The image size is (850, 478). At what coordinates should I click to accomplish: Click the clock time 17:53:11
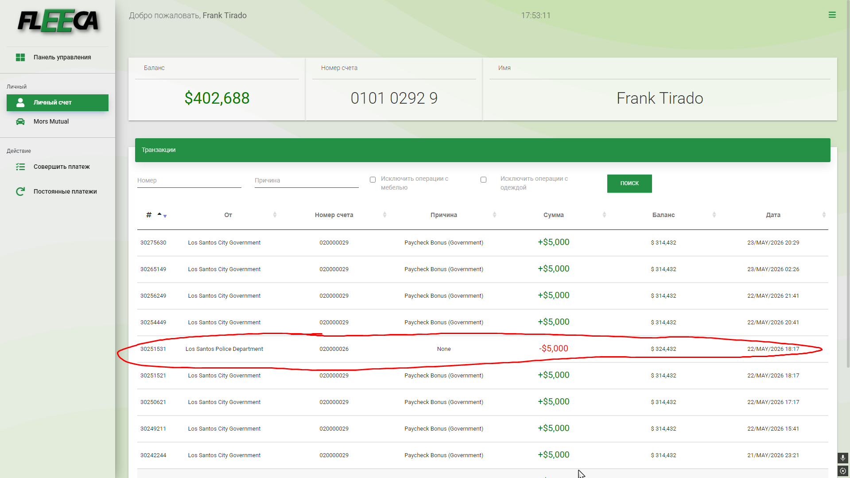point(536,16)
